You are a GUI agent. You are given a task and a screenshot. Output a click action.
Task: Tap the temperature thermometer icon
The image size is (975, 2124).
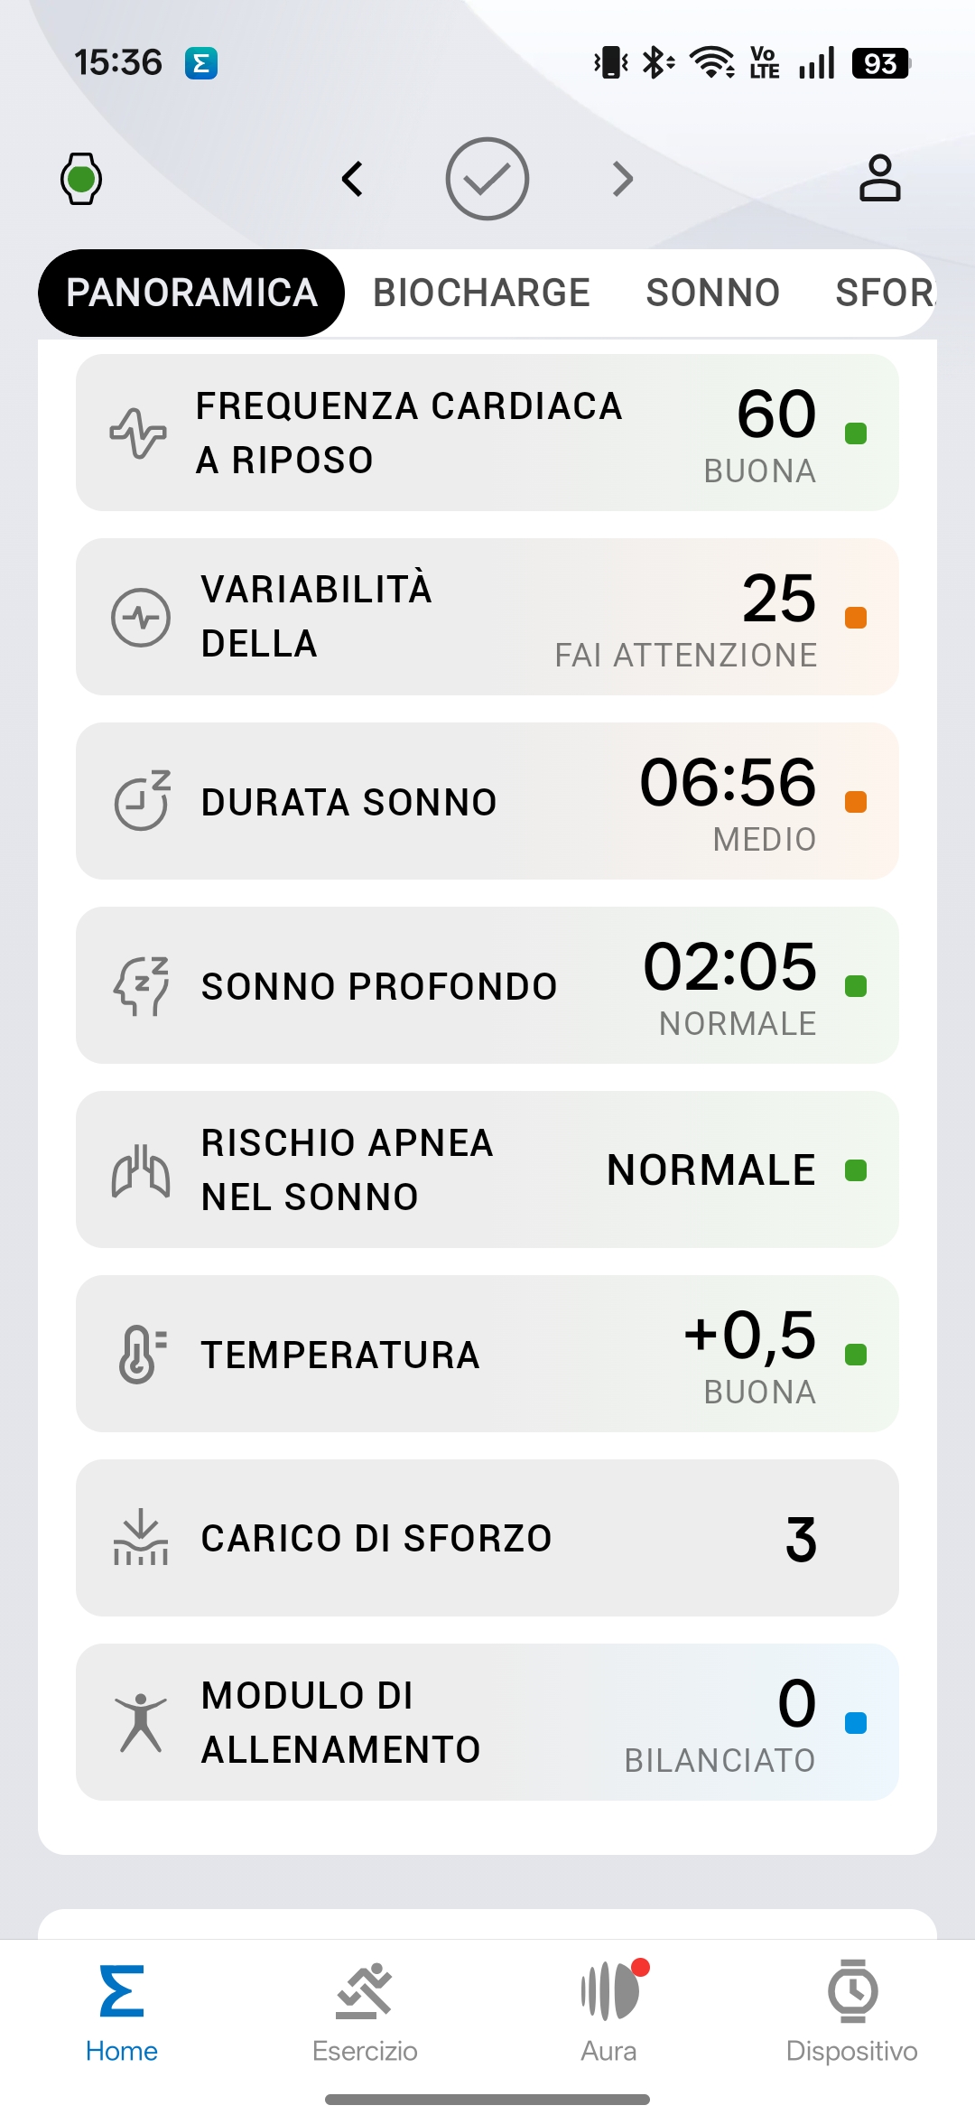[142, 1354]
